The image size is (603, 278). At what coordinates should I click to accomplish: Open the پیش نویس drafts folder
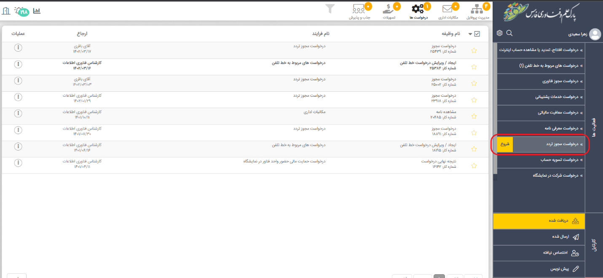[x=561, y=268]
